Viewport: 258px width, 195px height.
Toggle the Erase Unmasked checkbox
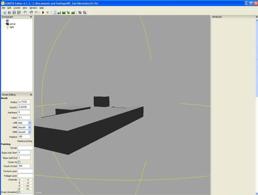click(x=19, y=192)
